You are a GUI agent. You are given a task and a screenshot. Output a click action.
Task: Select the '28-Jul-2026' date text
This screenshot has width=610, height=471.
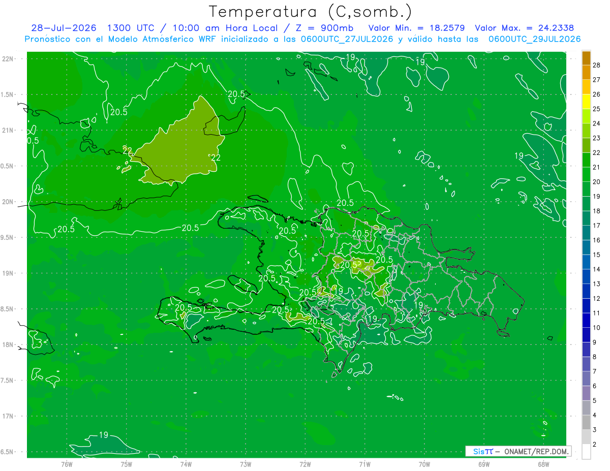point(65,28)
